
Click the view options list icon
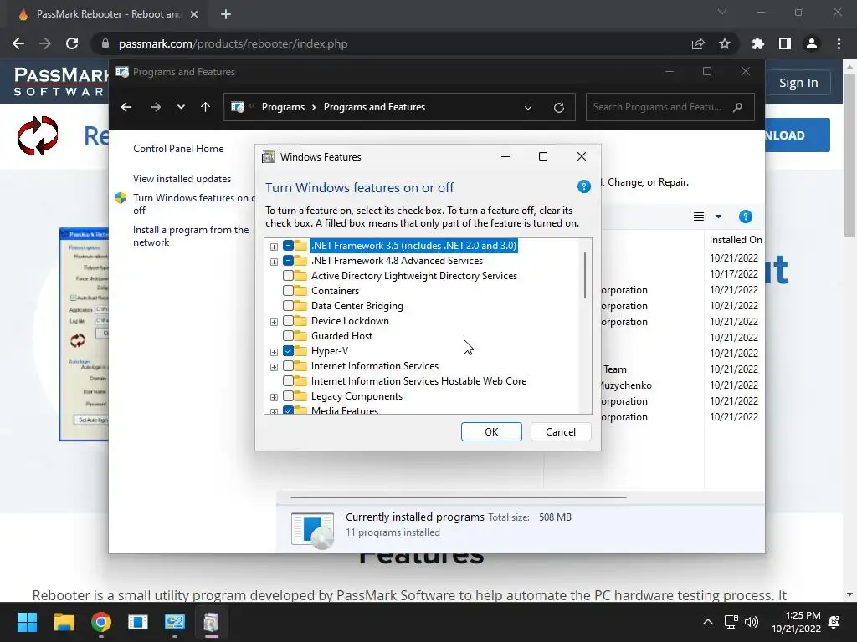click(x=699, y=217)
